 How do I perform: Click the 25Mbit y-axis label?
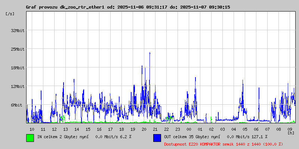pos(18,49)
